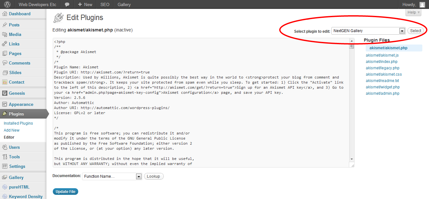The height and width of the screenshot is (199, 429).
Task: Click the textarea resize handle corner
Action: 352,165
